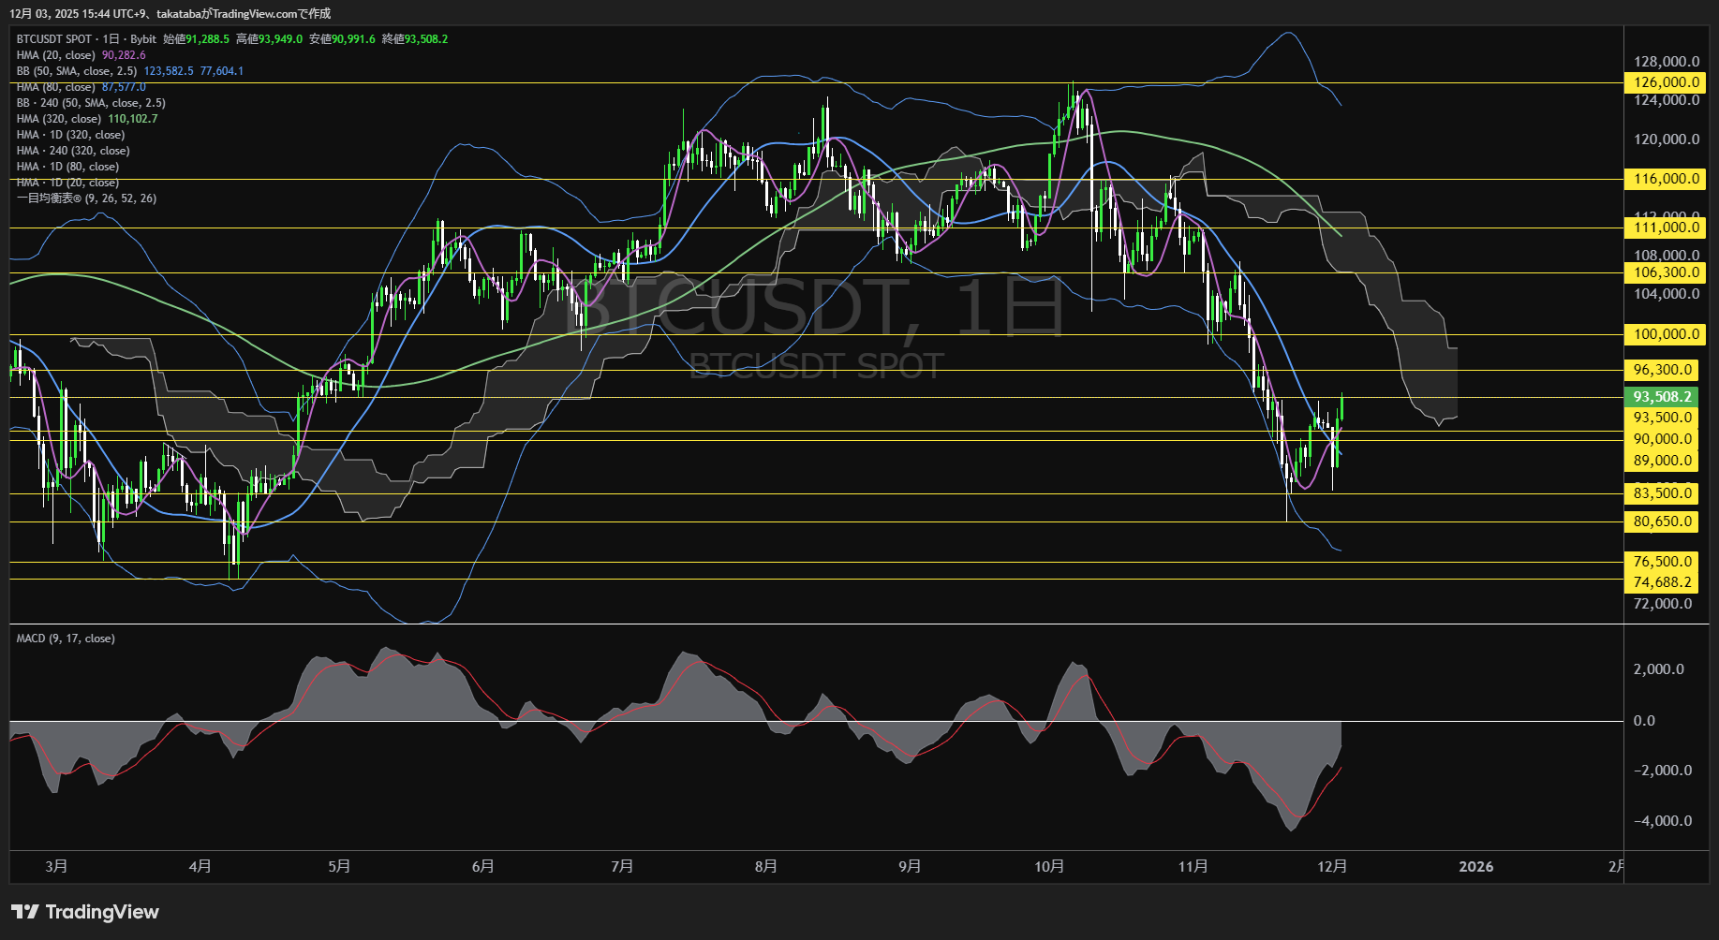Image resolution: width=1719 pixels, height=940 pixels.
Task: Select the 2026 year marker on time axis
Action: point(1475,867)
